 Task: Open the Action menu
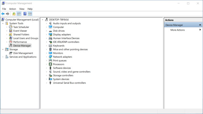pyautogui.click(x=13, y=9)
